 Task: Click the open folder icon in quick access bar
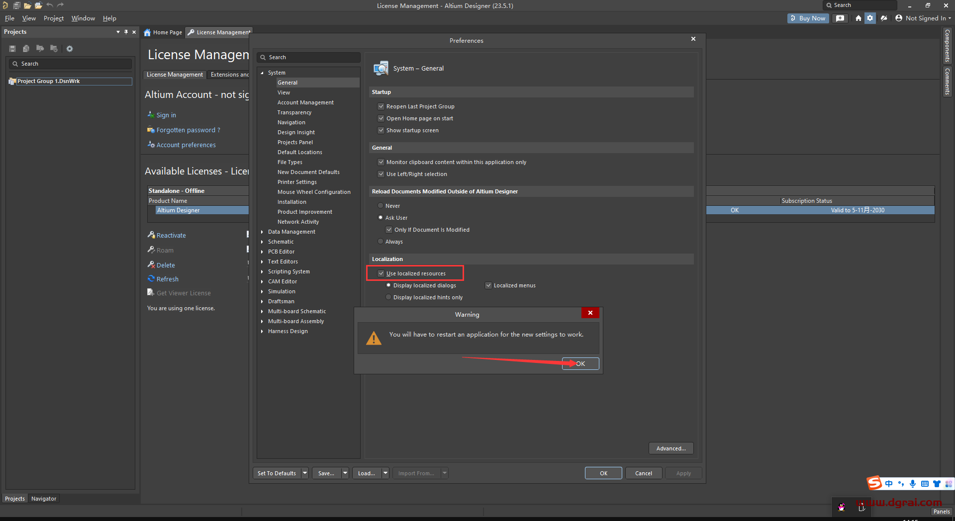coord(27,5)
